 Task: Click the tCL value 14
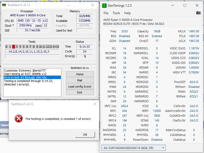124,48
